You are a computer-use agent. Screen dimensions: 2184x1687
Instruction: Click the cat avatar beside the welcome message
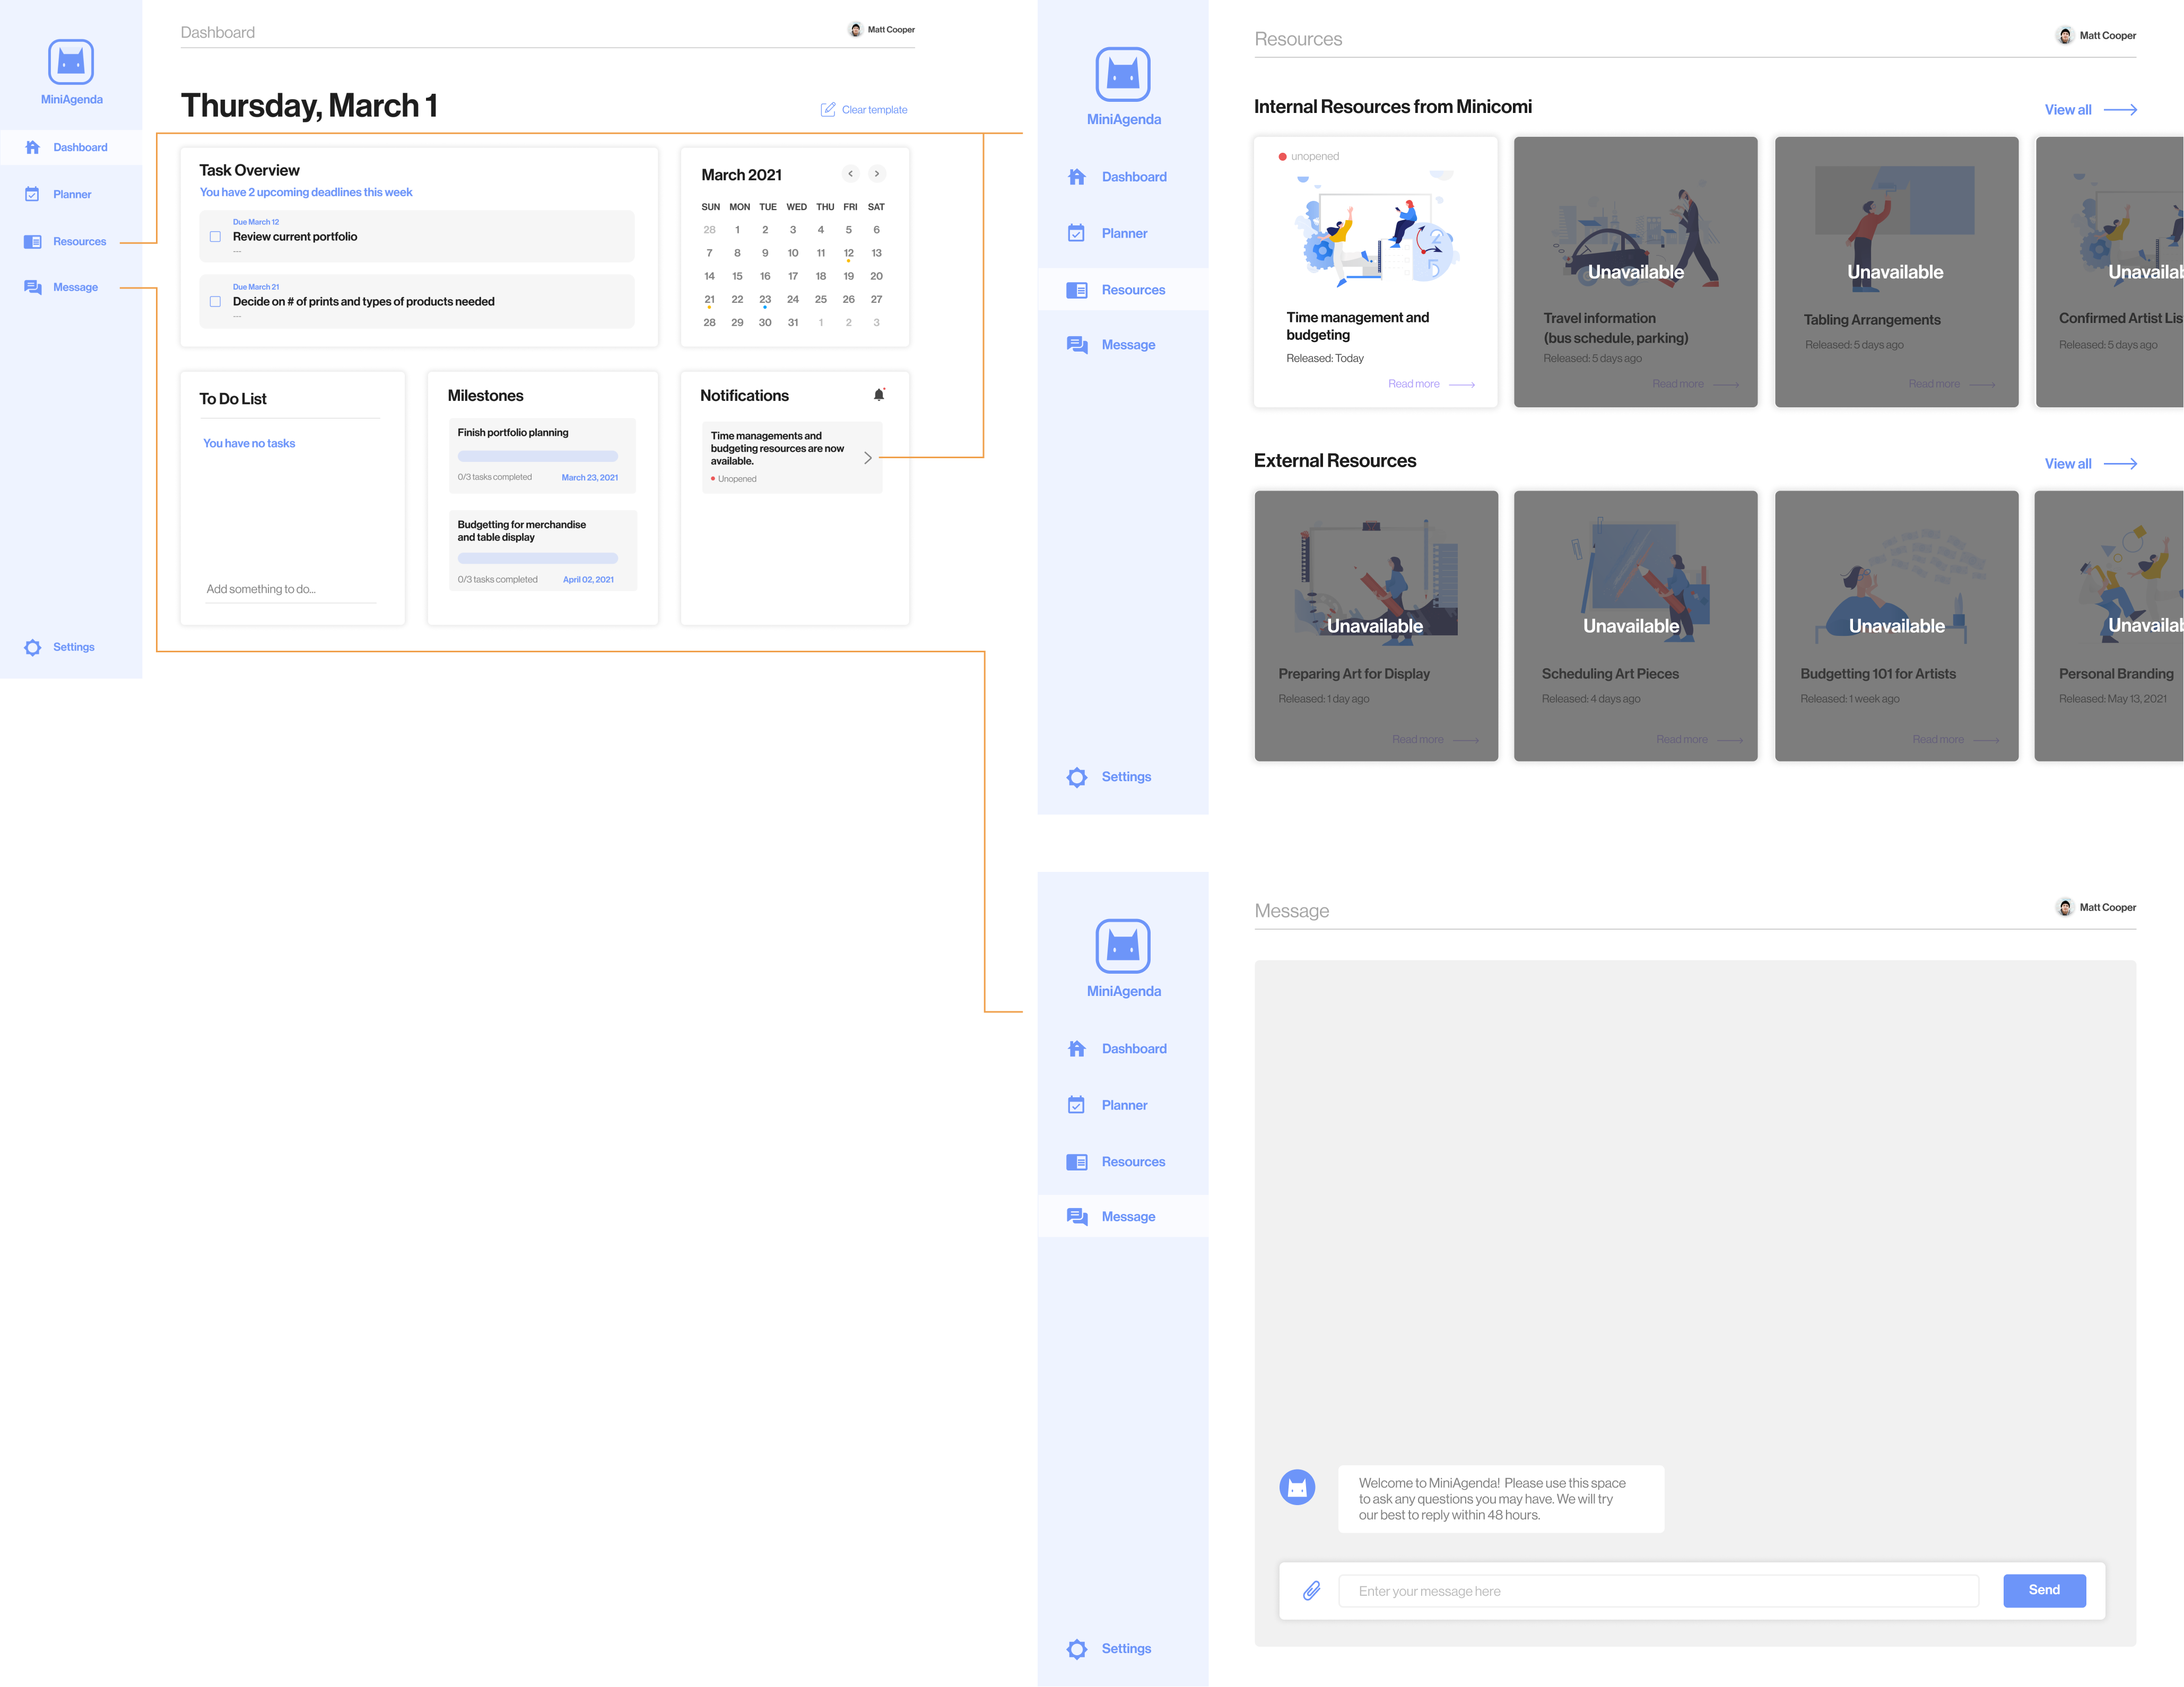pos(1297,1487)
